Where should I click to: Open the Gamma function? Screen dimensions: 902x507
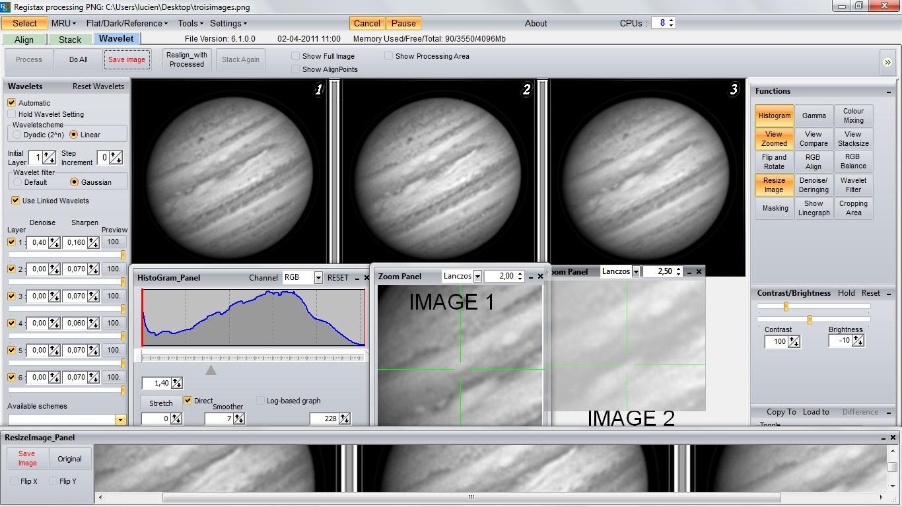[x=814, y=116]
